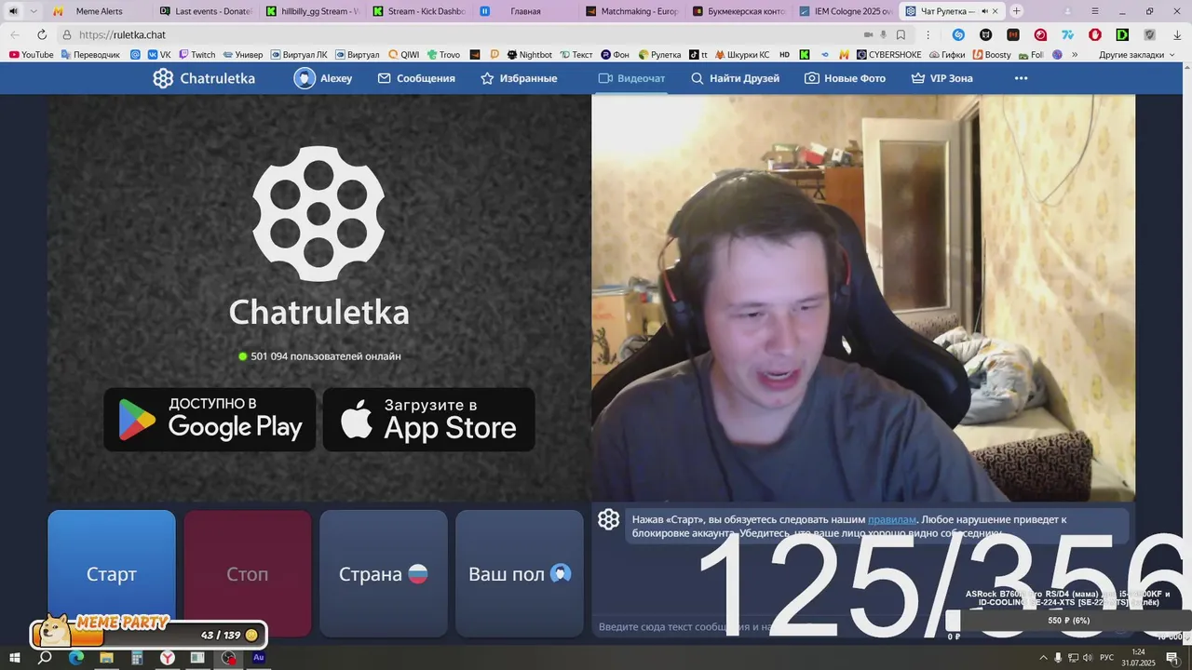1192x670 pixels.
Task: Expand the bookmarks overflow chevron
Action: [x=1075, y=55]
